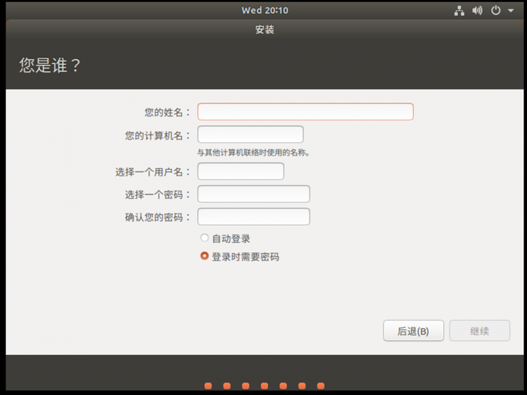Image resolution: width=527 pixels, height=395 pixels.
Task: Click the sixth orange progress dot
Action: click(x=302, y=386)
